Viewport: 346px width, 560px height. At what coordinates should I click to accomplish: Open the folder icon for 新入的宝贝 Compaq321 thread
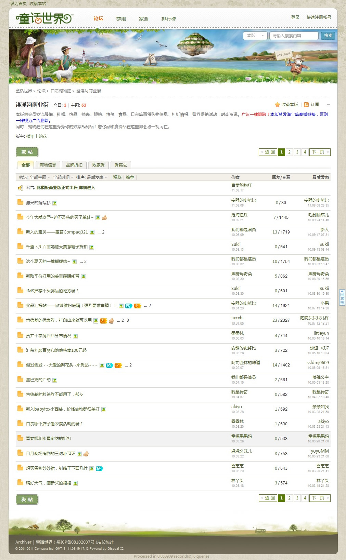(x=21, y=232)
